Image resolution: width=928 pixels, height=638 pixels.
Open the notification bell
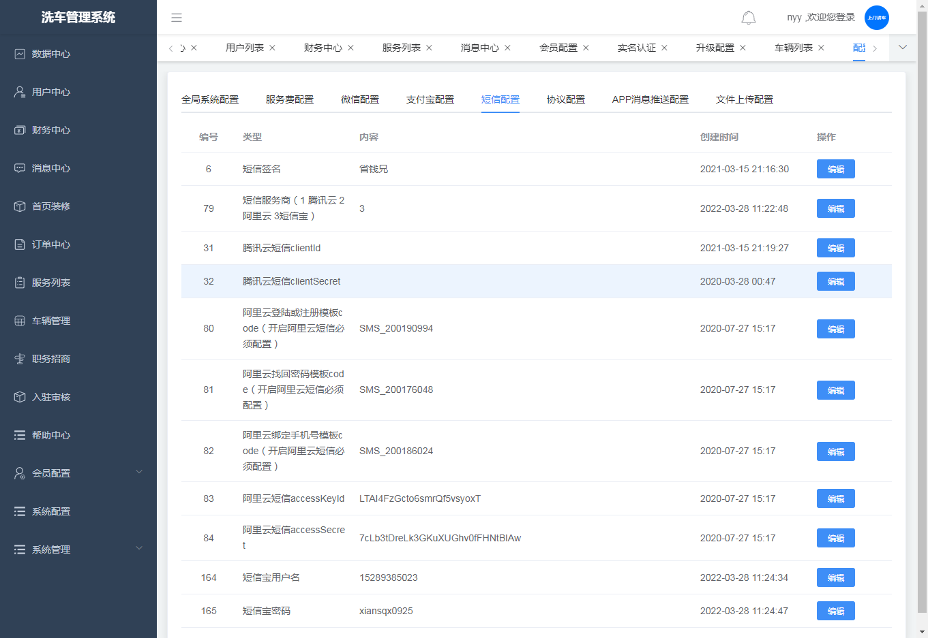coord(748,18)
